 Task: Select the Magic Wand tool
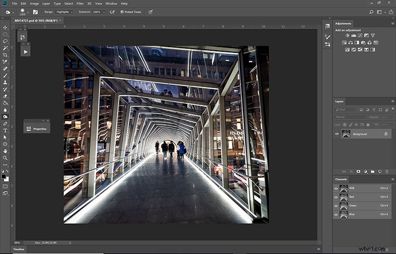5,48
